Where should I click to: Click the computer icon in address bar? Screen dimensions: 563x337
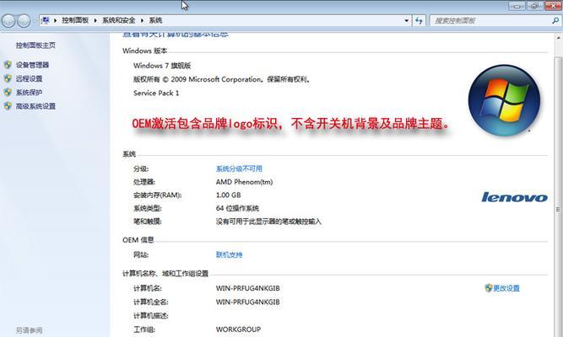tap(46, 20)
